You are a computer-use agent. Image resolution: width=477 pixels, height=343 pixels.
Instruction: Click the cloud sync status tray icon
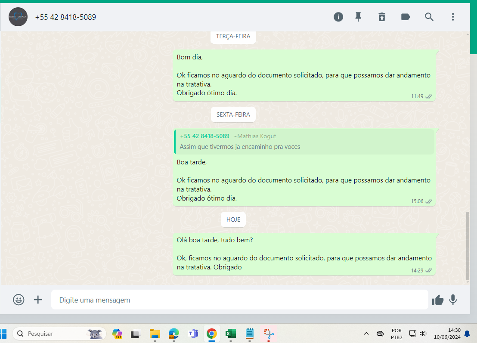[380, 334]
